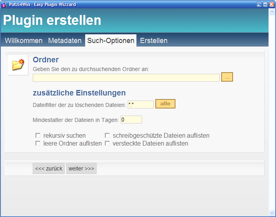
Task: Check schreibgeschützte Dateien auflisten
Action: click(107, 135)
